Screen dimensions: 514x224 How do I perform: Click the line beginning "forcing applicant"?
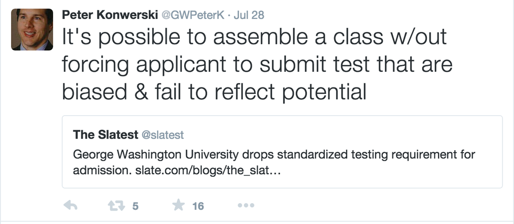coord(257,64)
